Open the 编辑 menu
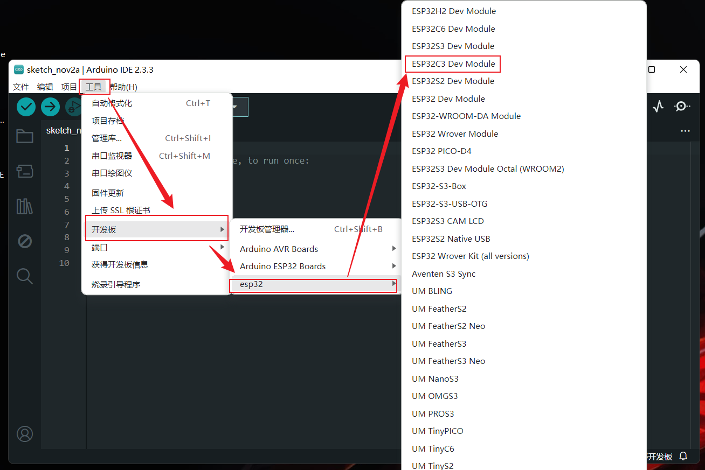 [45, 87]
